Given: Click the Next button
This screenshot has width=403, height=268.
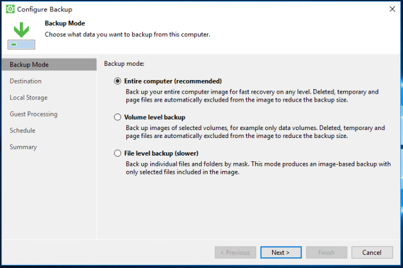Looking at the screenshot, I should pos(281,252).
